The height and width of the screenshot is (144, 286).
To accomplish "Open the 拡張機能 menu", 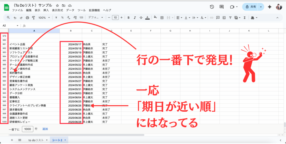I will click(94, 10).
